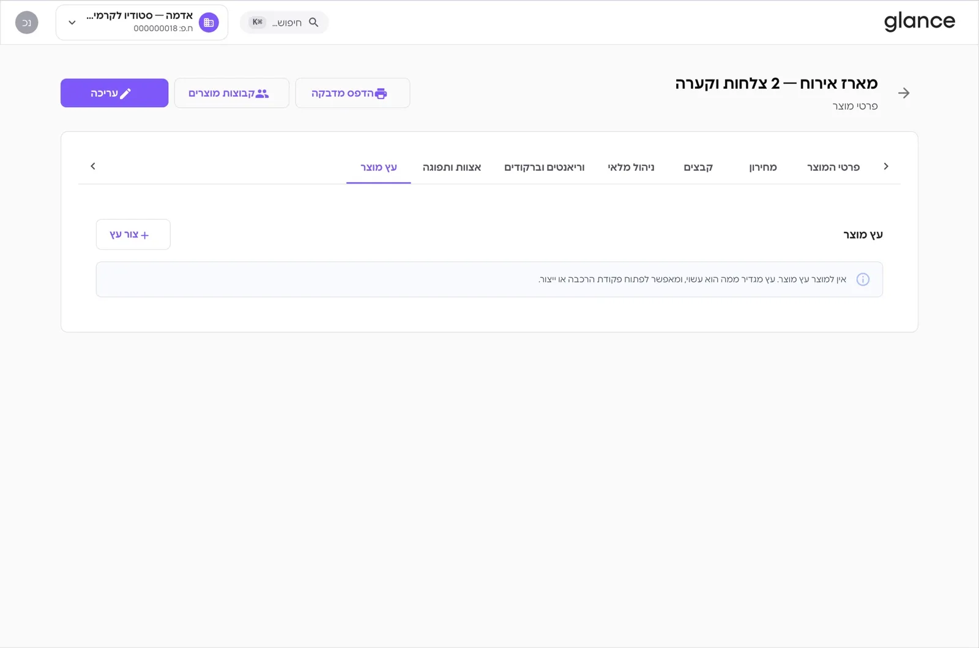This screenshot has width=979, height=648.
Task: Go to the ניהול מלאי tab
Action: pyautogui.click(x=631, y=167)
